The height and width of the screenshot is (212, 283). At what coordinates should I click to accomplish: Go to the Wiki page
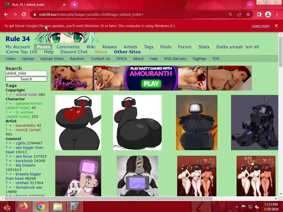tap(91, 47)
